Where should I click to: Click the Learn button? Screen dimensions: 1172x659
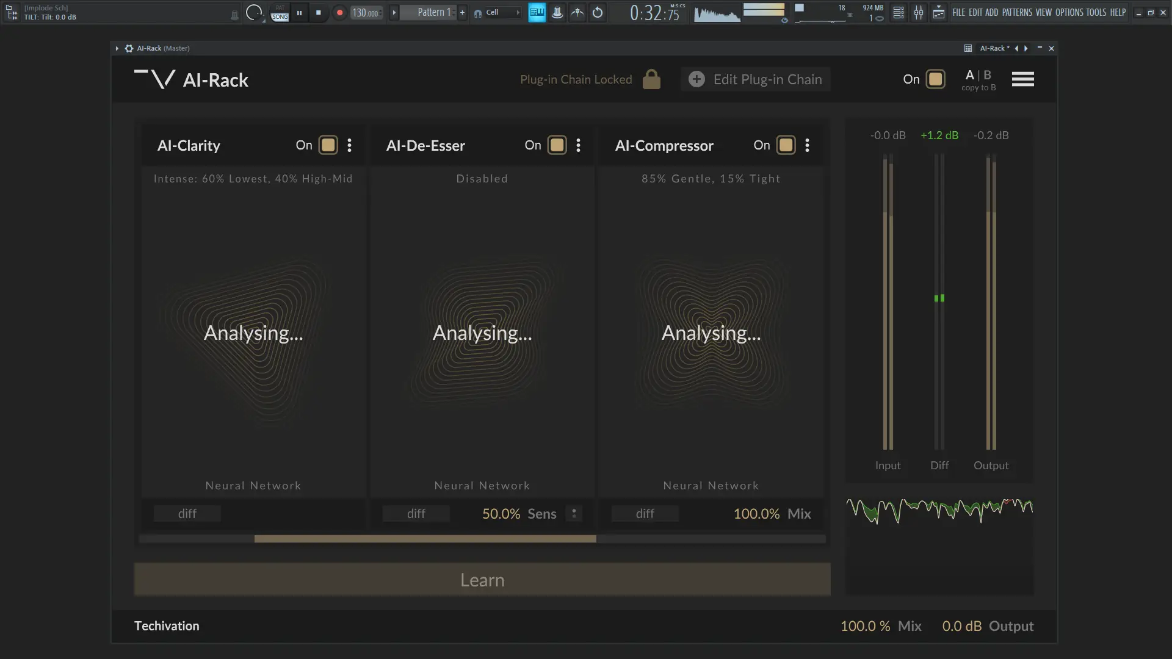point(482,580)
